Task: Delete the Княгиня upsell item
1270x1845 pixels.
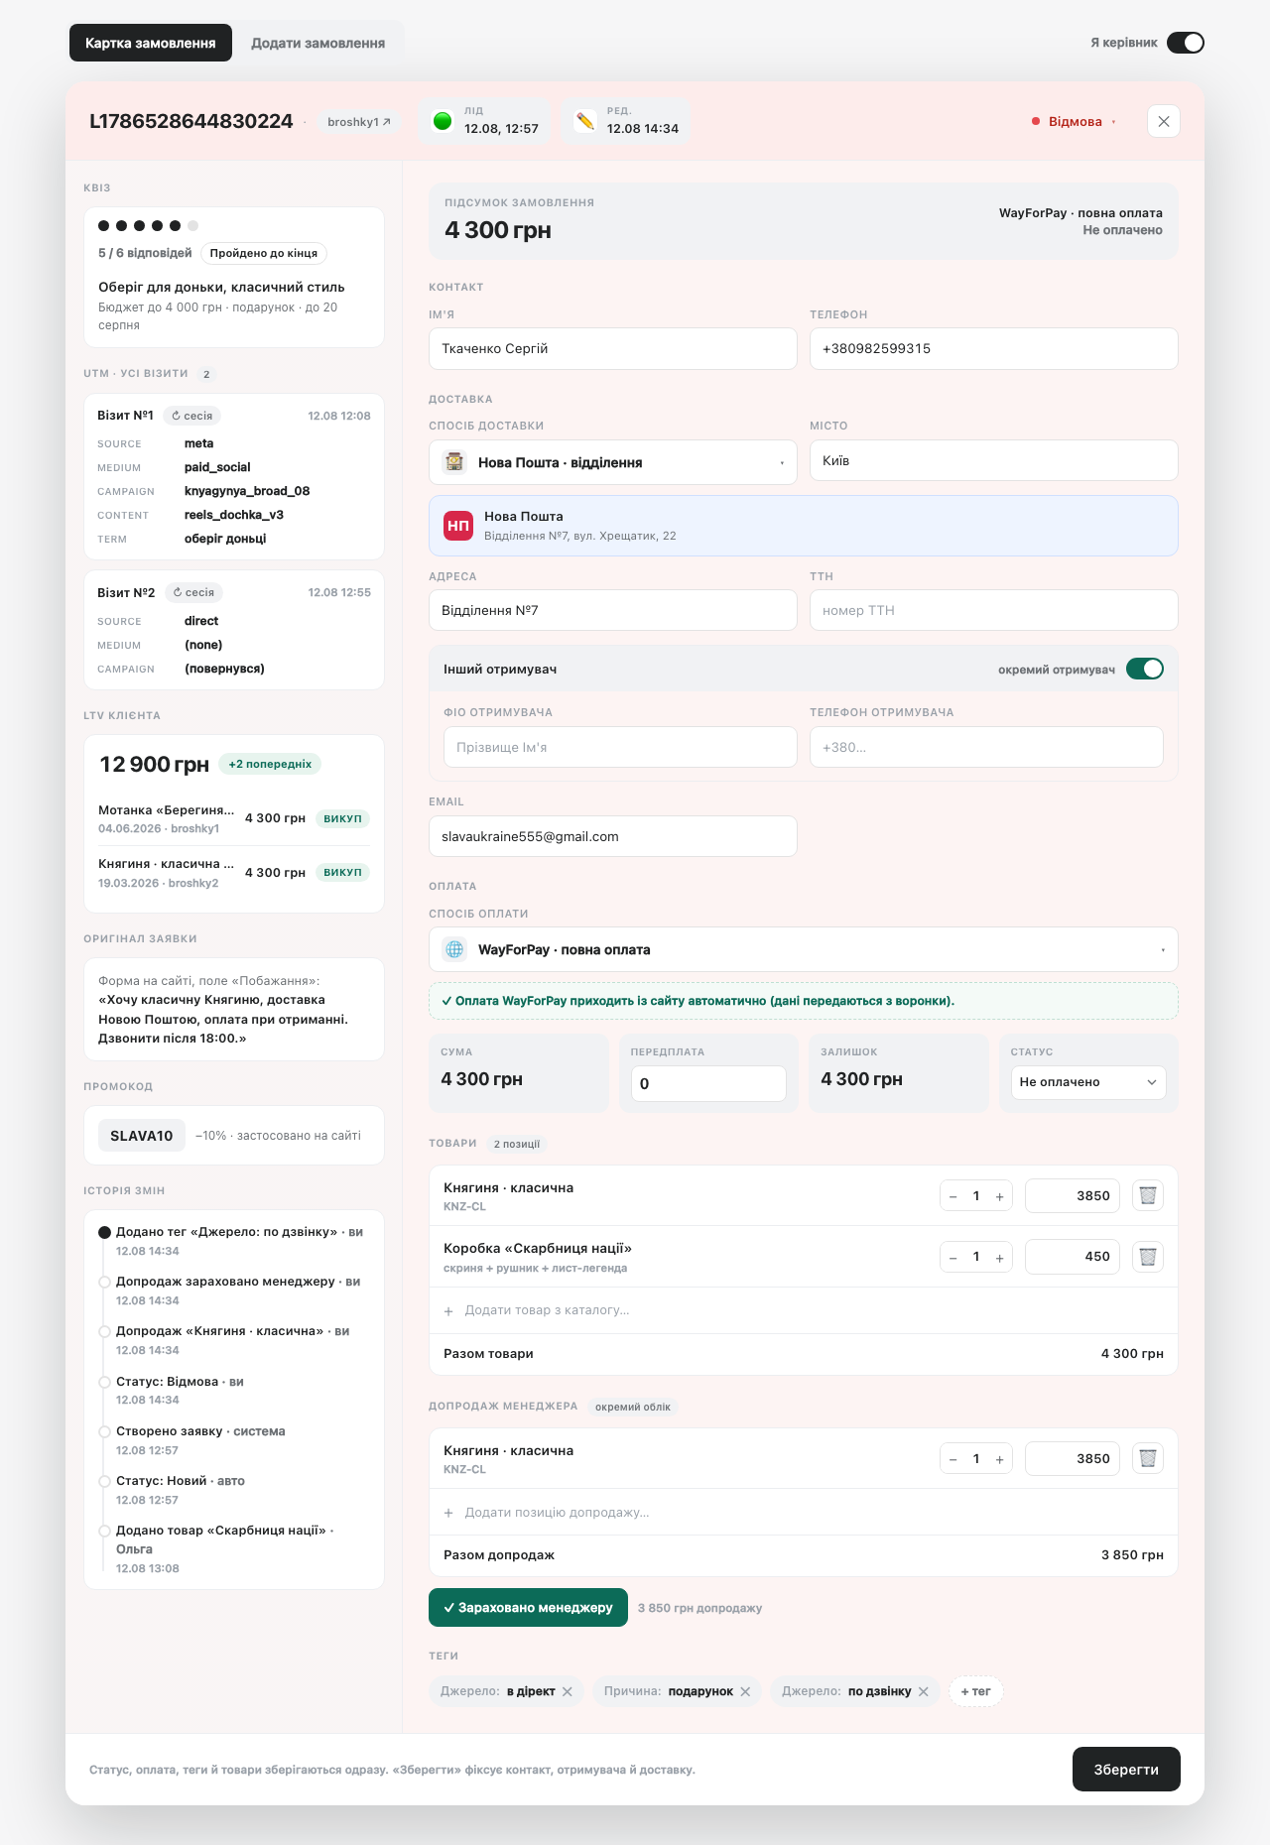Action: tap(1148, 1459)
